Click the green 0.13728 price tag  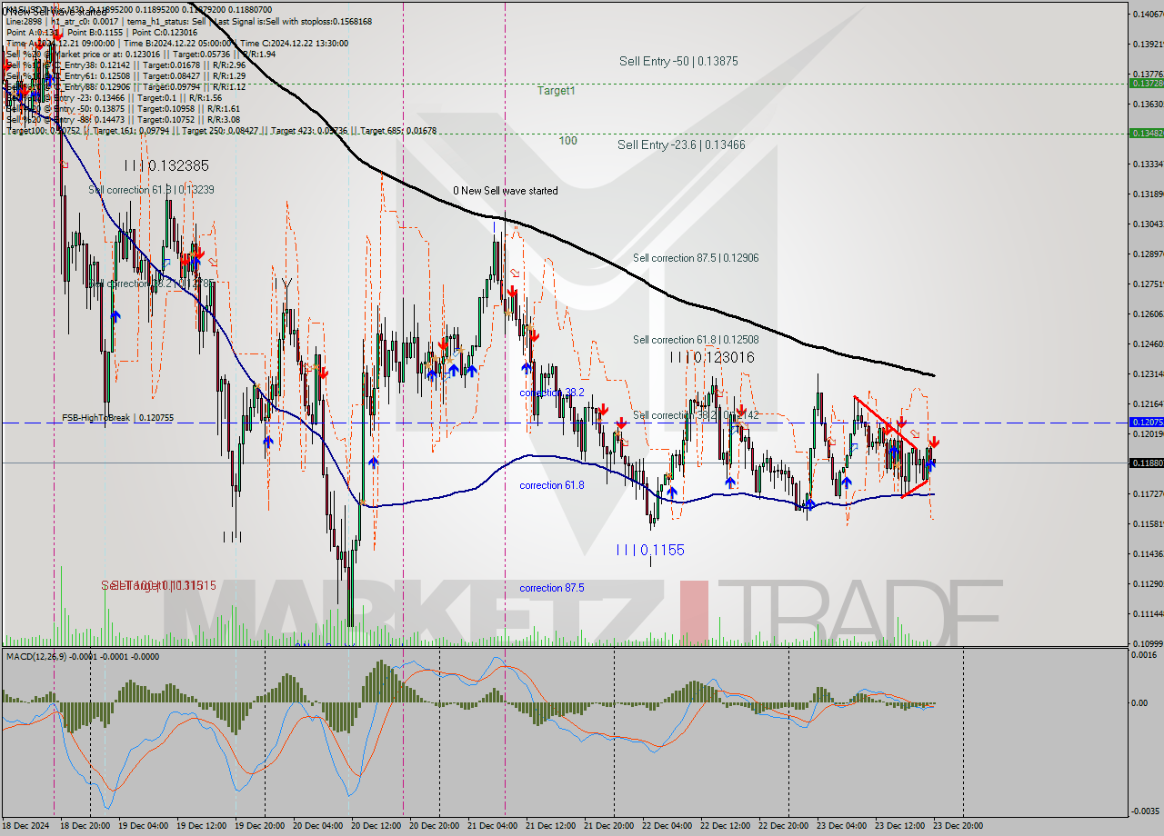pos(1145,83)
